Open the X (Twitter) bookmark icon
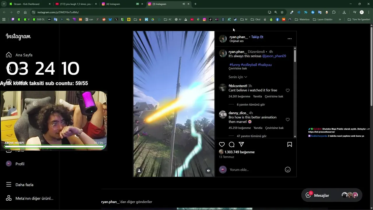 [116, 20]
